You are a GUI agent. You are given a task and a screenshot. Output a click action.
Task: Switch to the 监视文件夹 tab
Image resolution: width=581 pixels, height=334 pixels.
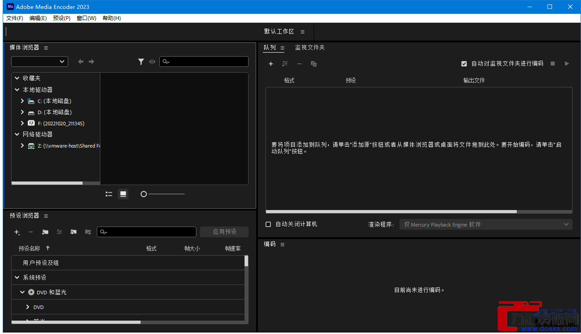coord(310,47)
